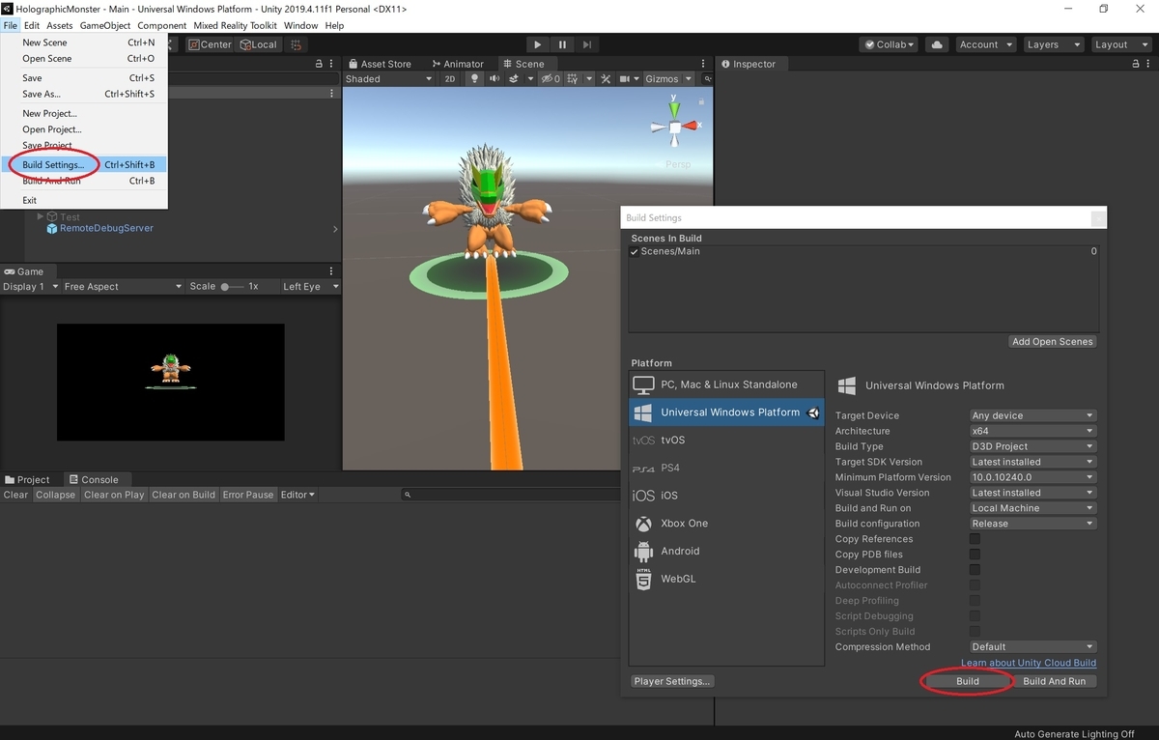Open the Collab dropdown
This screenshot has height=740, width=1159.
click(890, 44)
